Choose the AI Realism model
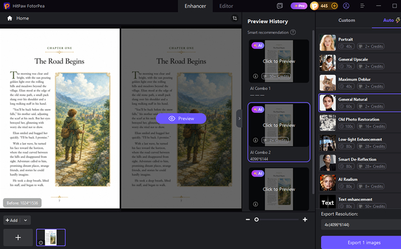The height and width of the screenshot is (249, 401). tap(360, 183)
